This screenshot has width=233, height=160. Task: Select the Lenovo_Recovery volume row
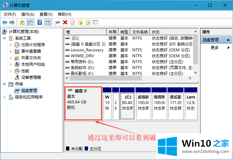pyautogui.click(x=129, y=50)
